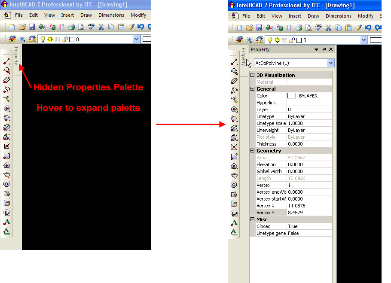
Task: Open File menu in left window
Action: click(19, 15)
